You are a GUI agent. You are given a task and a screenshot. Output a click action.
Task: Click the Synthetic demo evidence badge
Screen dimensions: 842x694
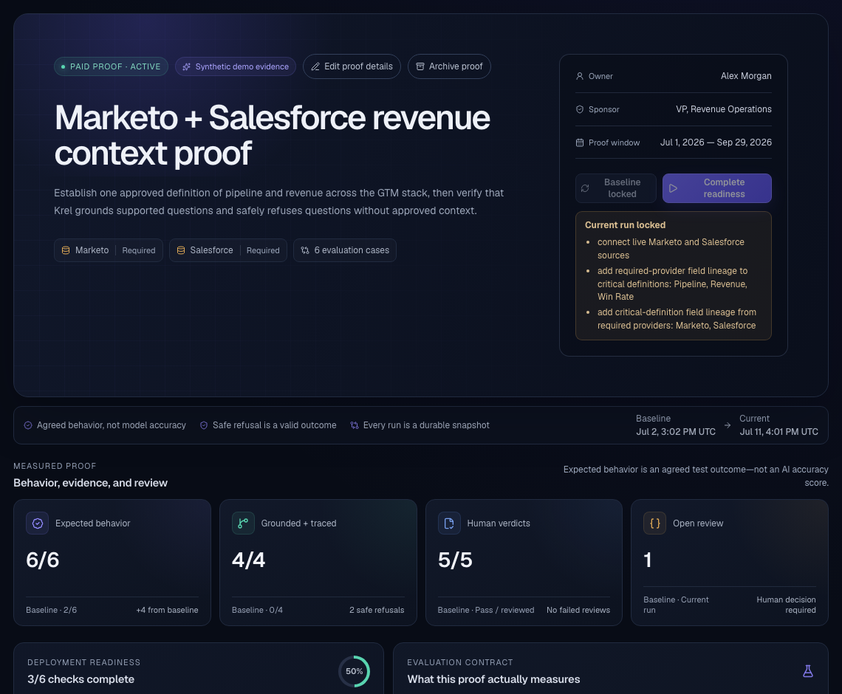point(235,66)
